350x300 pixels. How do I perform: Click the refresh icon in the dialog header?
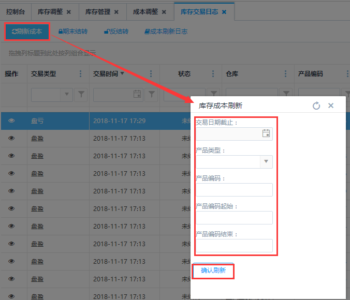click(316, 106)
